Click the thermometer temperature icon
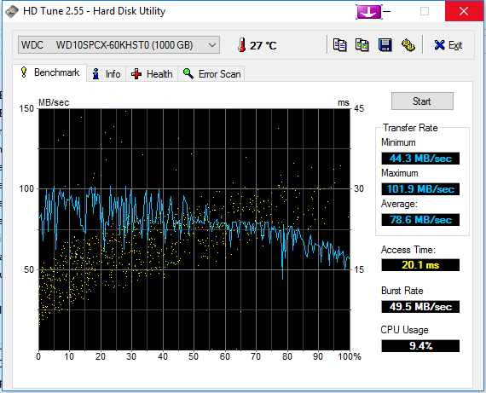The image size is (486, 393). (x=242, y=45)
